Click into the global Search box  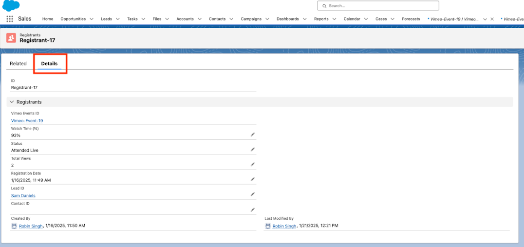[x=378, y=6]
